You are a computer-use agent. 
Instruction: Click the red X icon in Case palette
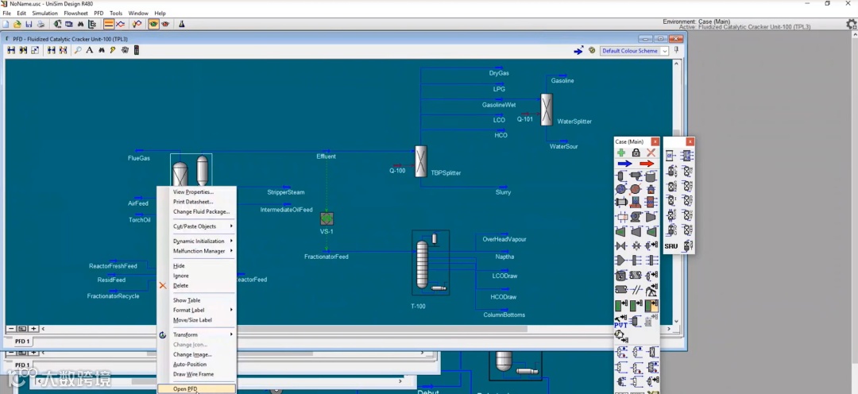pyautogui.click(x=651, y=153)
